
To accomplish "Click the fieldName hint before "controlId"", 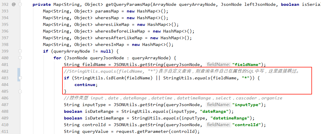I will point(218,125).
